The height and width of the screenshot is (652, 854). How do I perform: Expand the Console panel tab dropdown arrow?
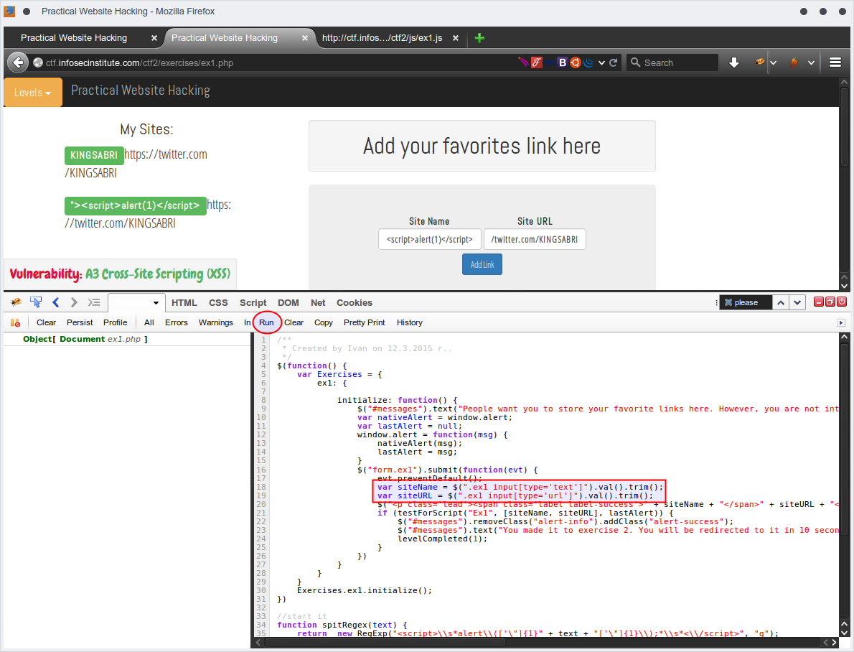tap(156, 303)
